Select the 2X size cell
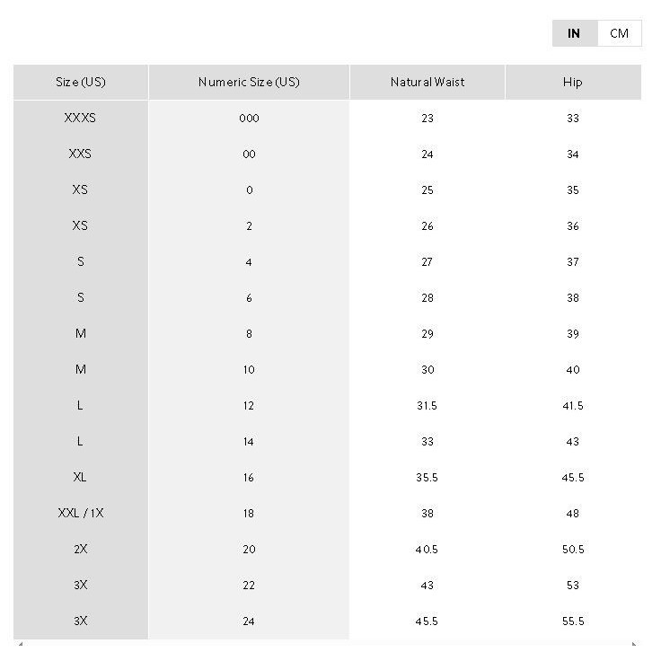Viewport: 661px width, 661px height. (81, 549)
